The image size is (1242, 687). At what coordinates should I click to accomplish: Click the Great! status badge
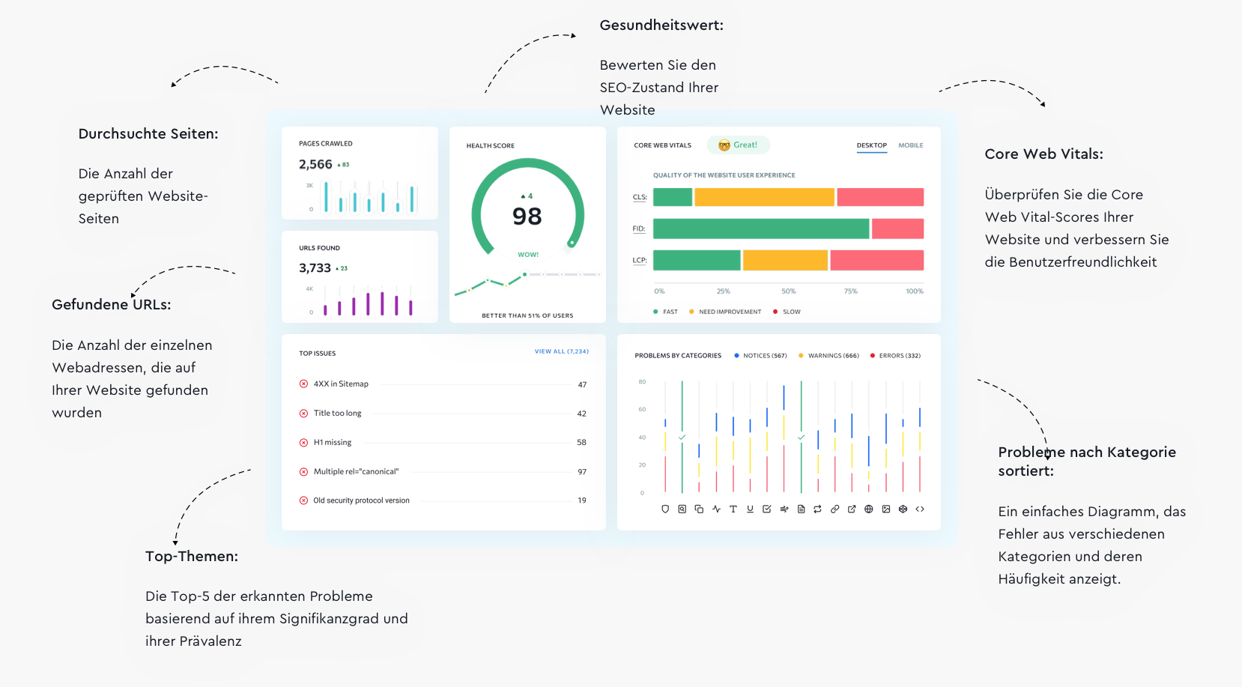pyautogui.click(x=738, y=145)
